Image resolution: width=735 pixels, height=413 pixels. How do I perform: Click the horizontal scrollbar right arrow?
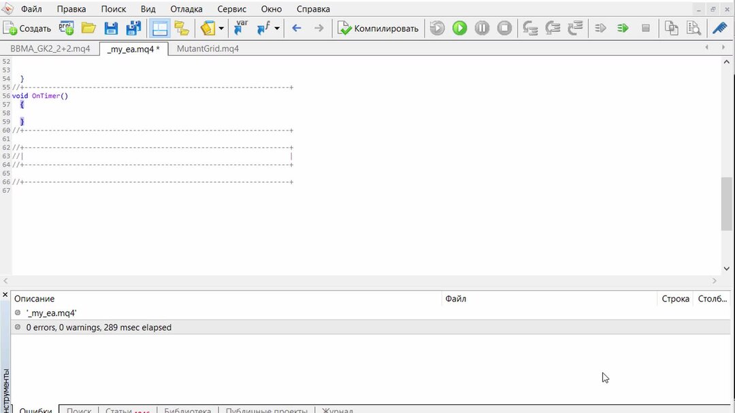pos(715,281)
